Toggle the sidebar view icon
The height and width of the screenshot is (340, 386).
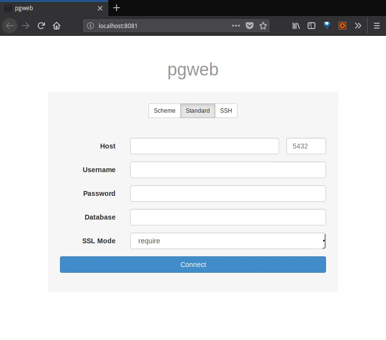click(x=312, y=26)
